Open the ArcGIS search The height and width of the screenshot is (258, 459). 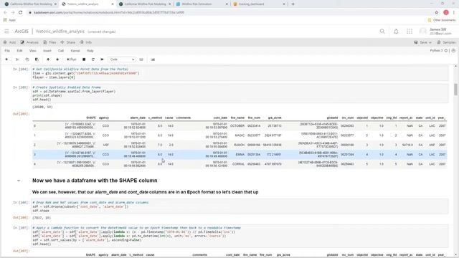(x=382, y=32)
